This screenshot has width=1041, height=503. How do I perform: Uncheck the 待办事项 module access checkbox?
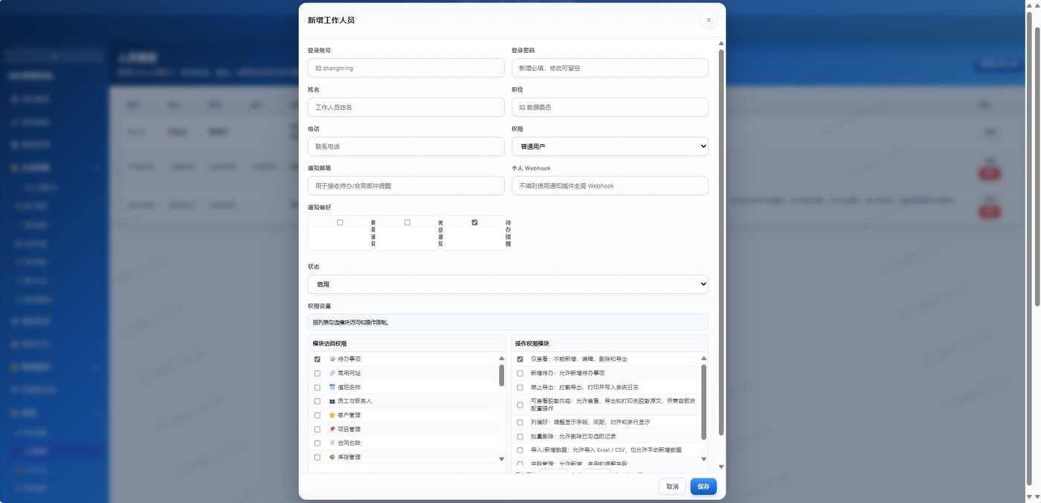click(x=318, y=359)
